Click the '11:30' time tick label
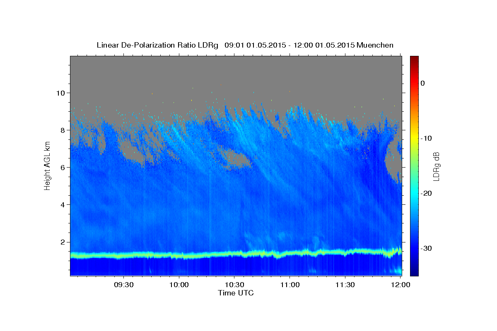The height and width of the screenshot is (331, 497). pyautogui.click(x=345, y=285)
